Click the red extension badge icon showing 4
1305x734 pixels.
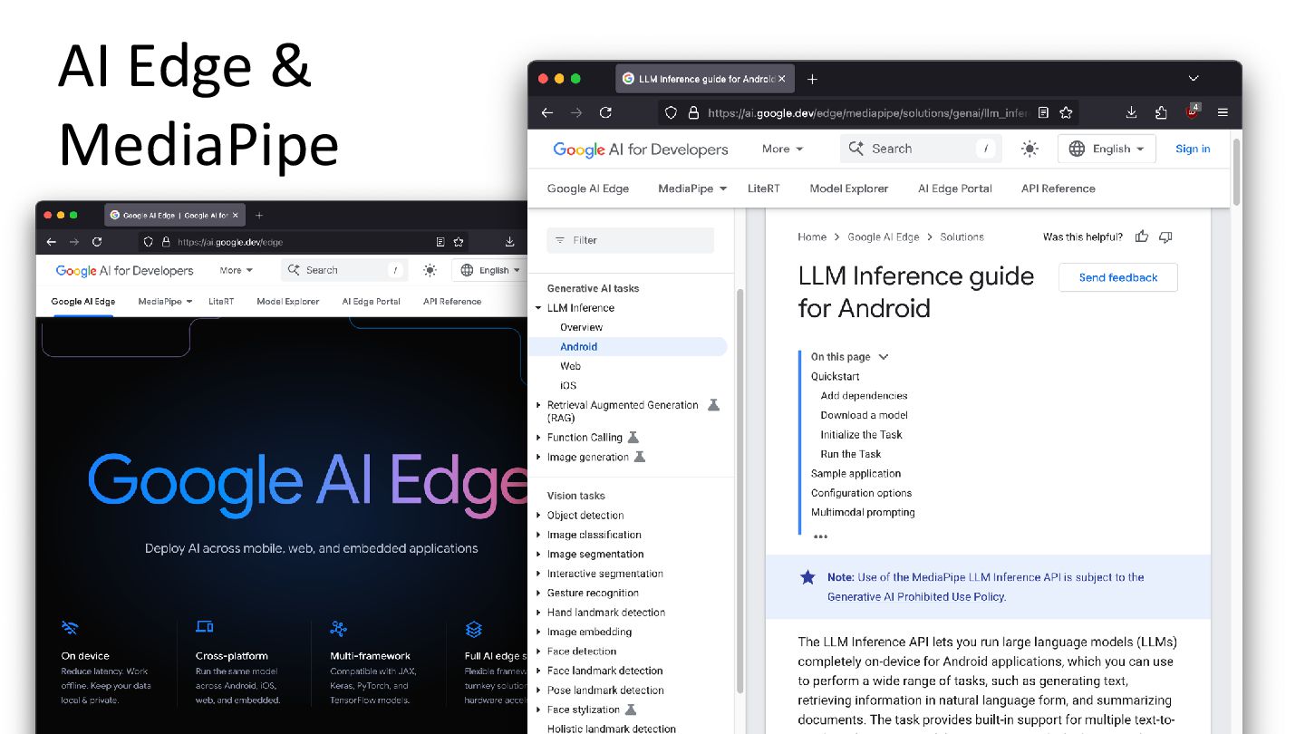(1193, 111)
